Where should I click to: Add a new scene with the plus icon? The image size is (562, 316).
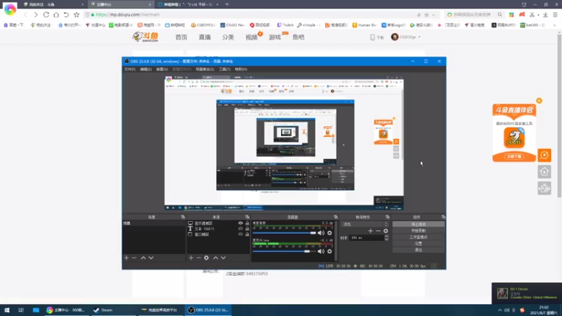tap(126, 258)
